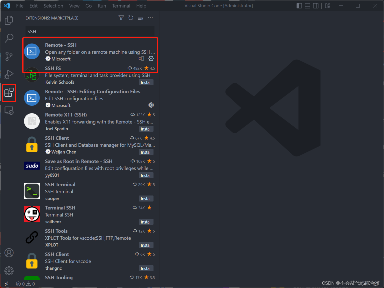
Task: Install the Remote X11 (SSH) extension
Action: click(x=146, y=129)
